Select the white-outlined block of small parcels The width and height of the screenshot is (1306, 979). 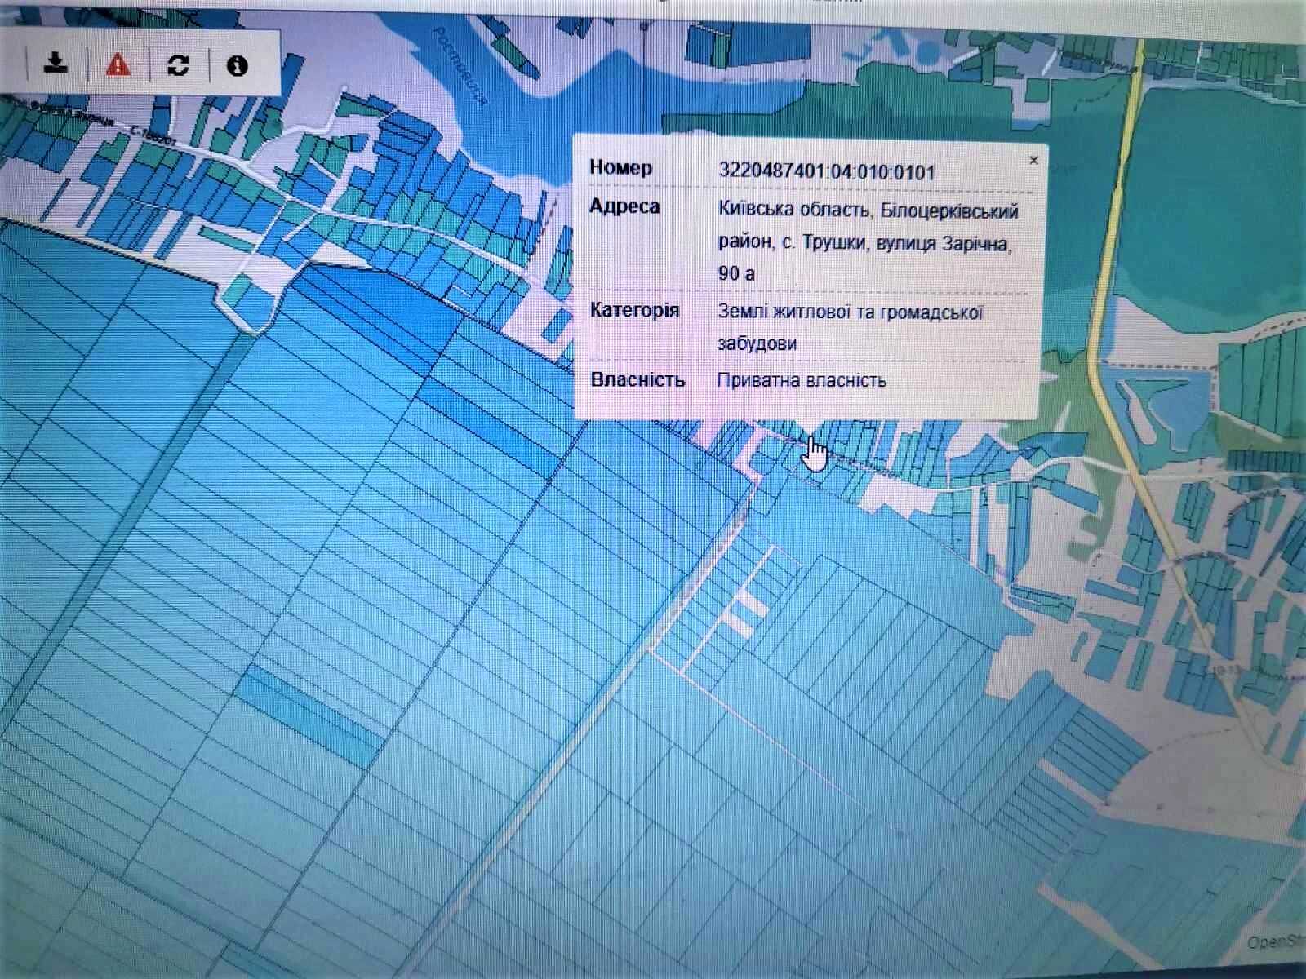[725, 610]
